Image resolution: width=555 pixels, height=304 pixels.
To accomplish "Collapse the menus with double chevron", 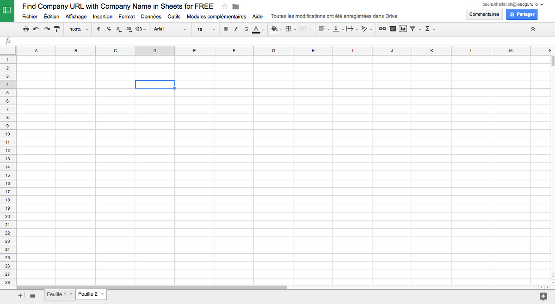I will [x=532, y=29].
